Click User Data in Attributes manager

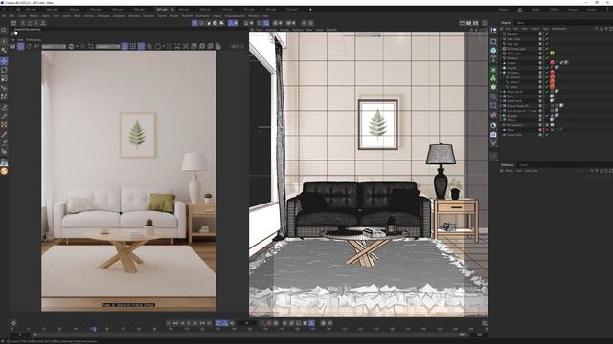tap(531, 171)
